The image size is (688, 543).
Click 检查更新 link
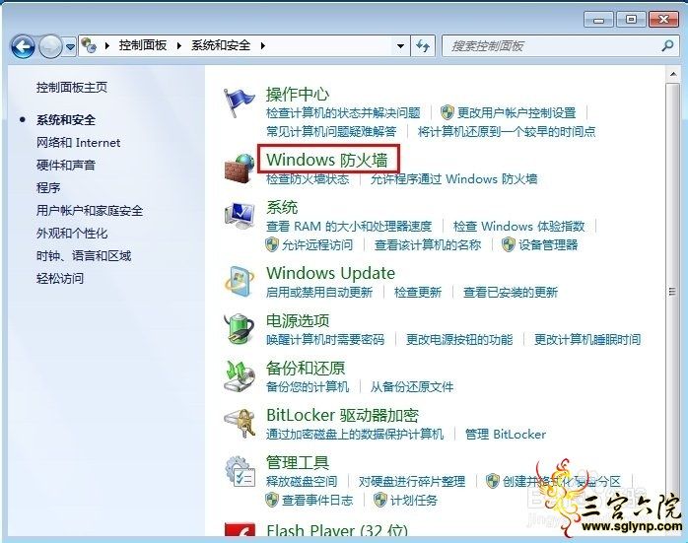point(417,292)
